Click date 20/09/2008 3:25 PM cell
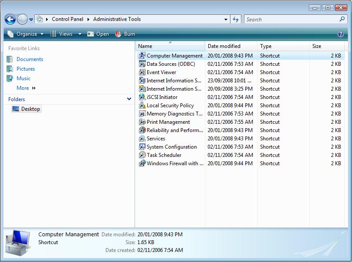The image size is (352, 262). coord(230,89)
